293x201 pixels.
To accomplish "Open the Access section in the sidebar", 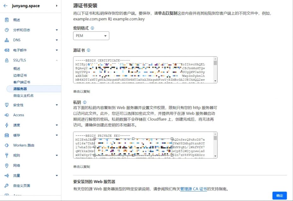I will [x=19, y=115].
